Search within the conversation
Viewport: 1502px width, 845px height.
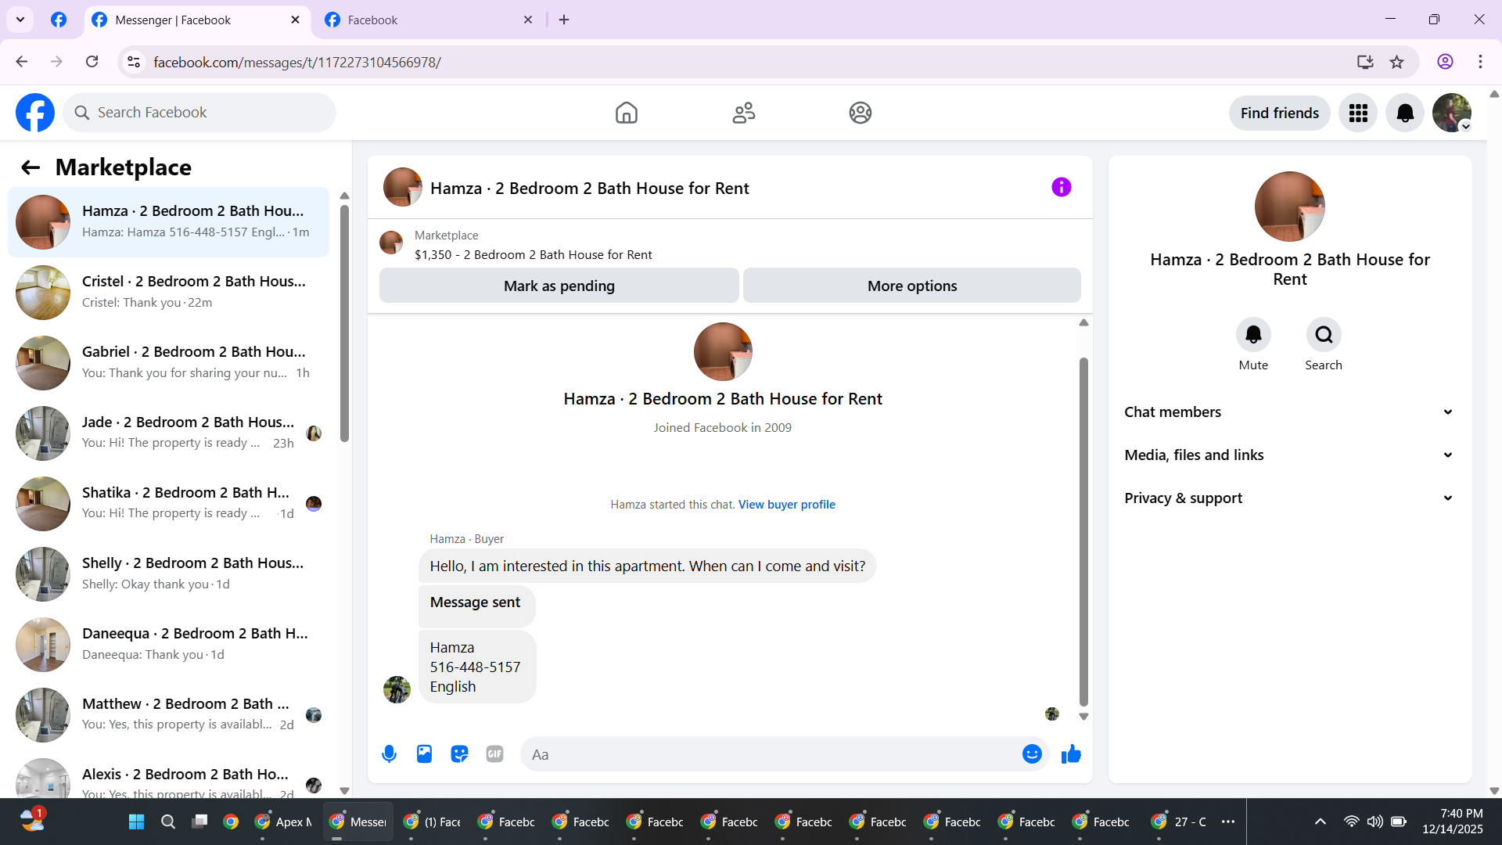pos(1324,335)
